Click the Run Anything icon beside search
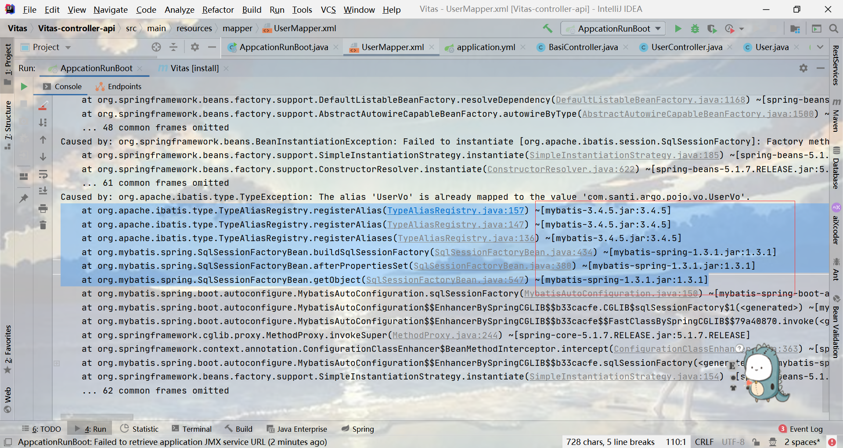Viewport: 843px width, 448px height. (x=817, y=29)
